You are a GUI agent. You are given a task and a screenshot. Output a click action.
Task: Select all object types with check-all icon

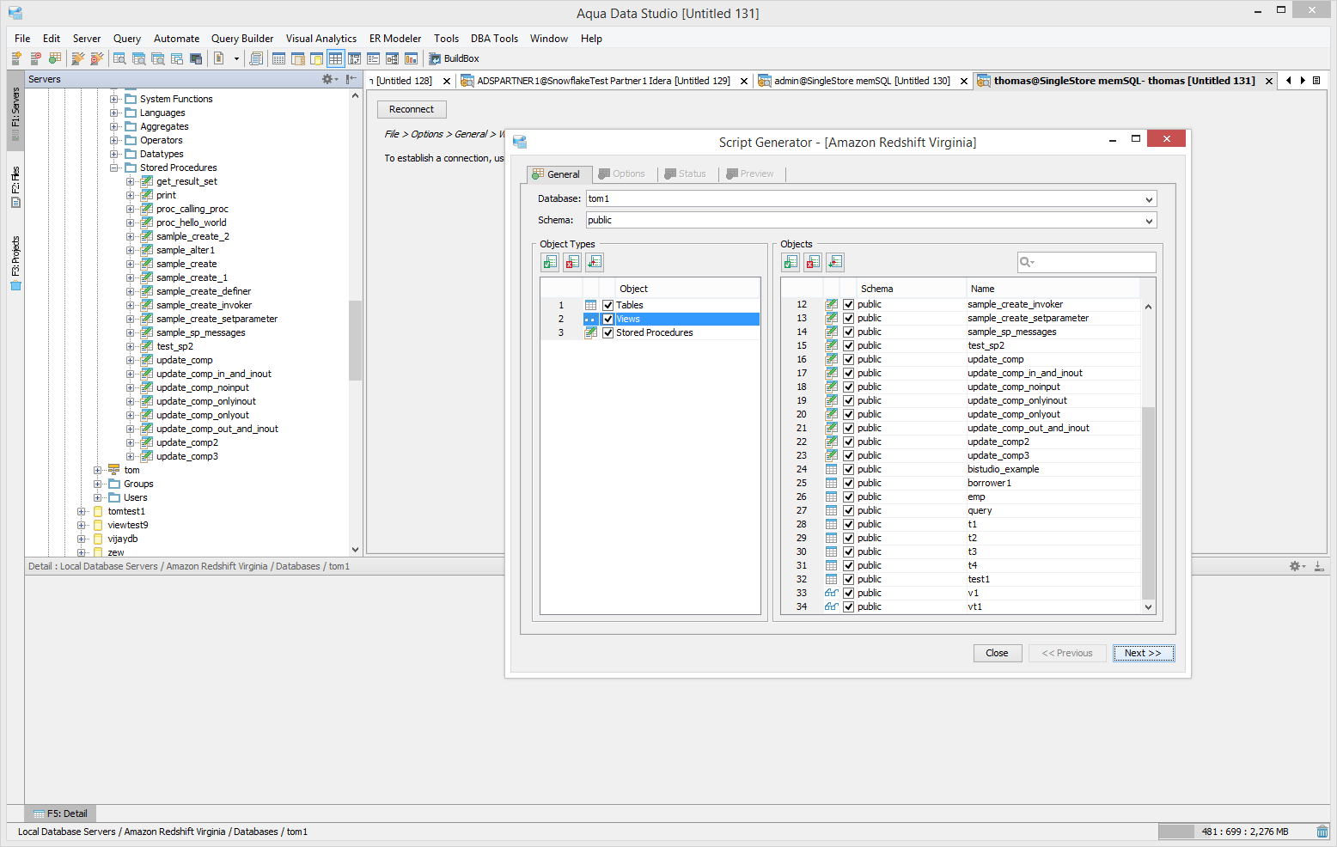(x=550, y=262)
